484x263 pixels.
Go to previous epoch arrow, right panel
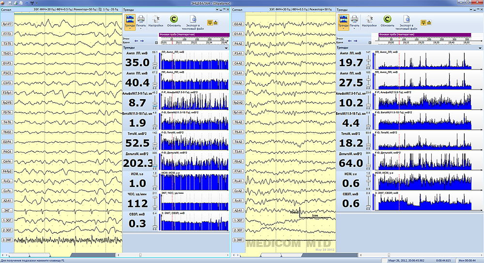tap(350, 41)
